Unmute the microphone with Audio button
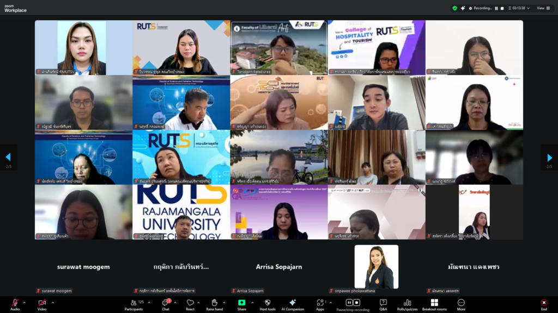Viewport: 558px width, 313px height. [x=15, y=303]
